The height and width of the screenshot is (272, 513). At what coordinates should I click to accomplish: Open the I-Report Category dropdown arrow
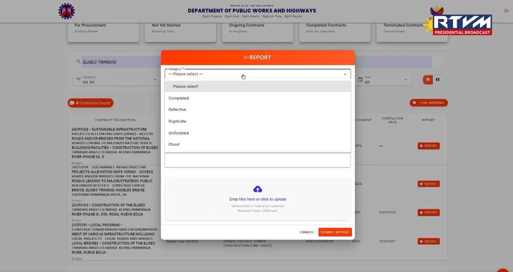point(345,74)
